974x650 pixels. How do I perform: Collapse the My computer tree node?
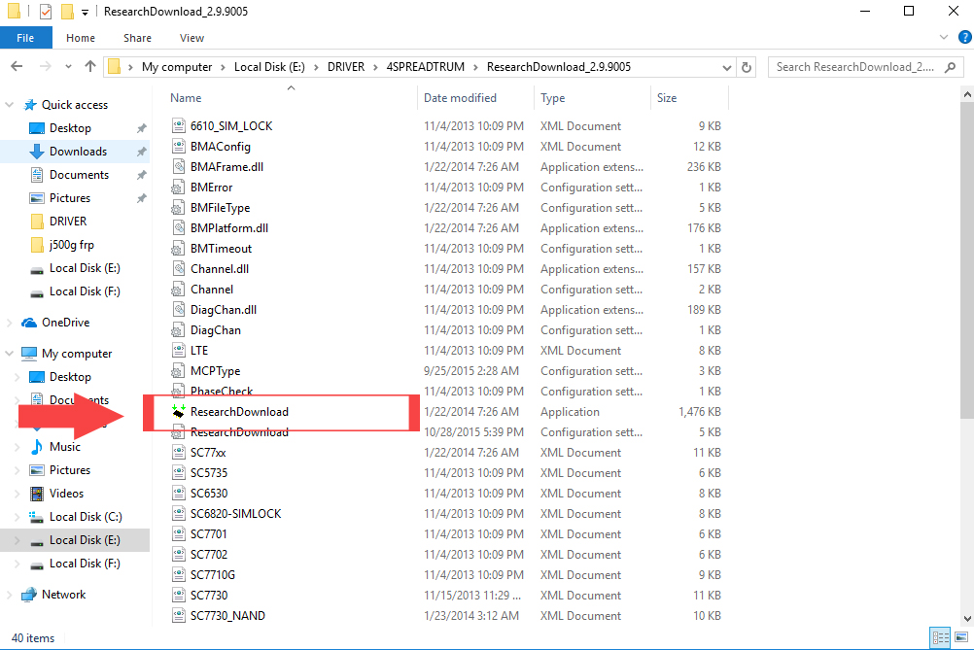point(10,354)
